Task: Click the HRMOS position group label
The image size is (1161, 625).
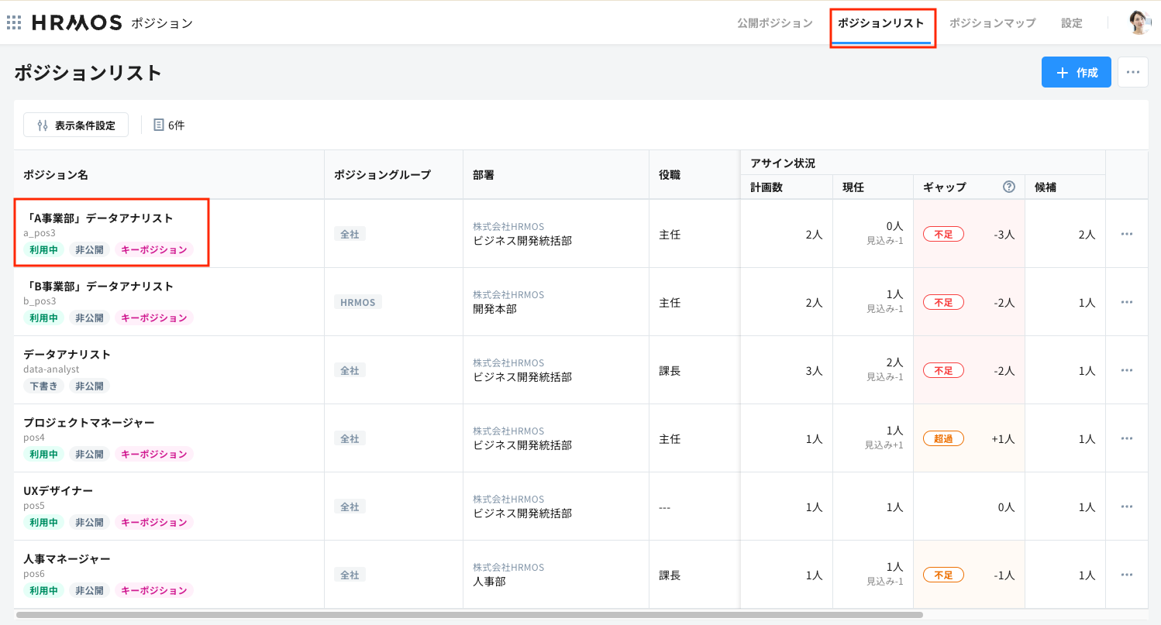Action: [357, 301]
